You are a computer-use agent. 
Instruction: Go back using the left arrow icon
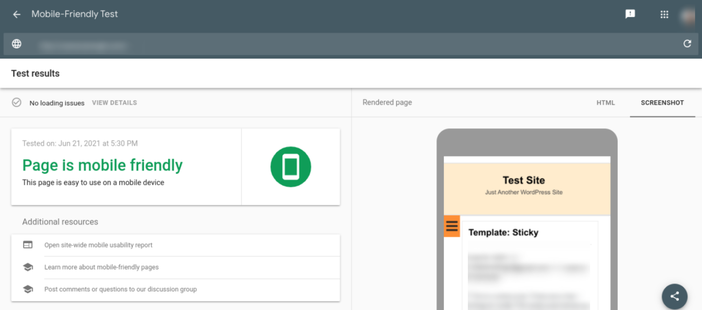[17, 15]
